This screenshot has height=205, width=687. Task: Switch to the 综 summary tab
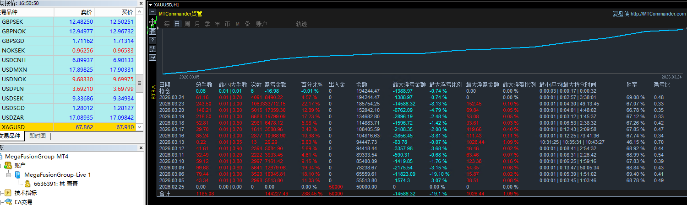coord(167,24)
